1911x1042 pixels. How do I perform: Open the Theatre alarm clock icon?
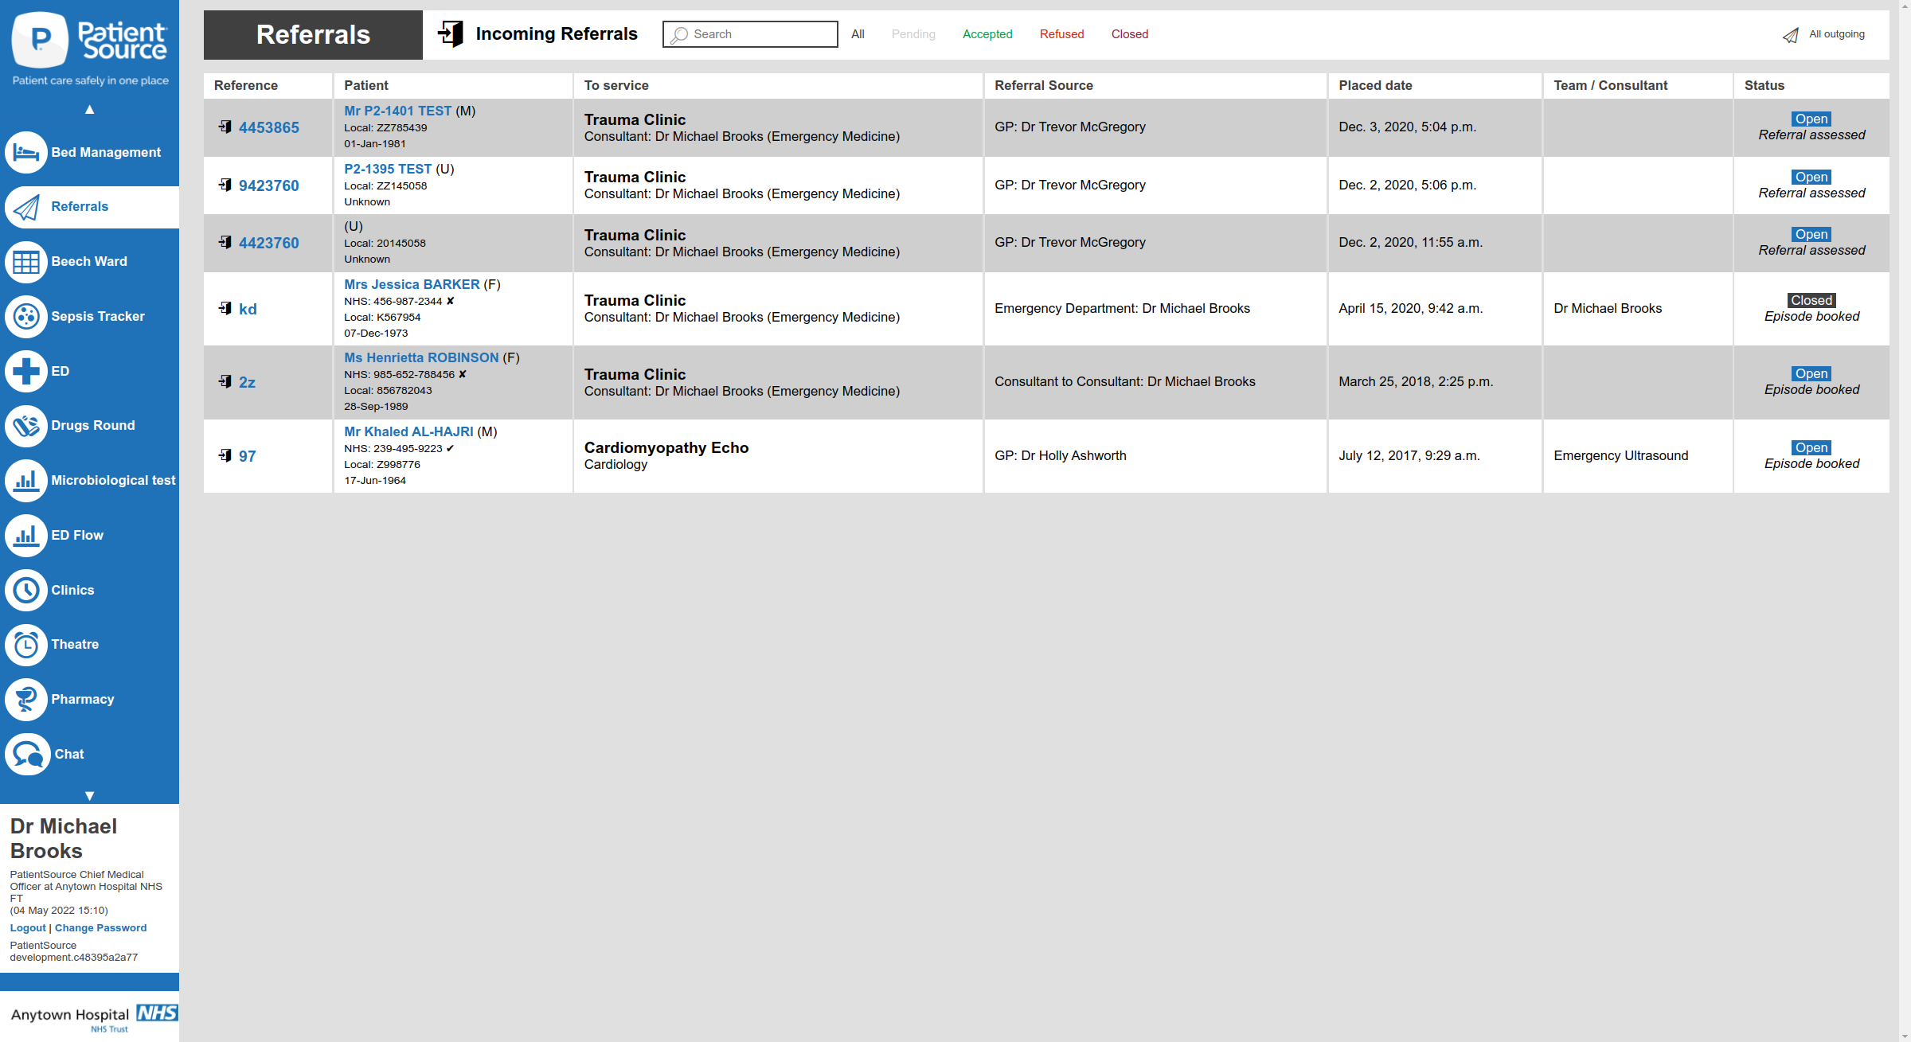(26, 645)
